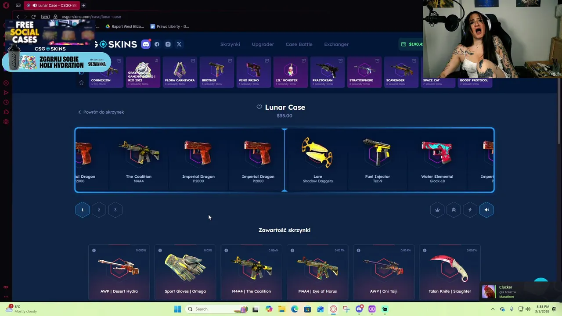Click the PRAETORIAN live drop card
562x316 pixels.
click(x=327, y=72)
